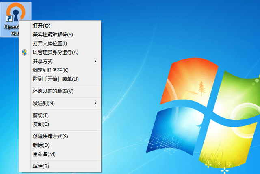Click 复制(C) to copy the shortcut
260x174 pixels.
60,124
